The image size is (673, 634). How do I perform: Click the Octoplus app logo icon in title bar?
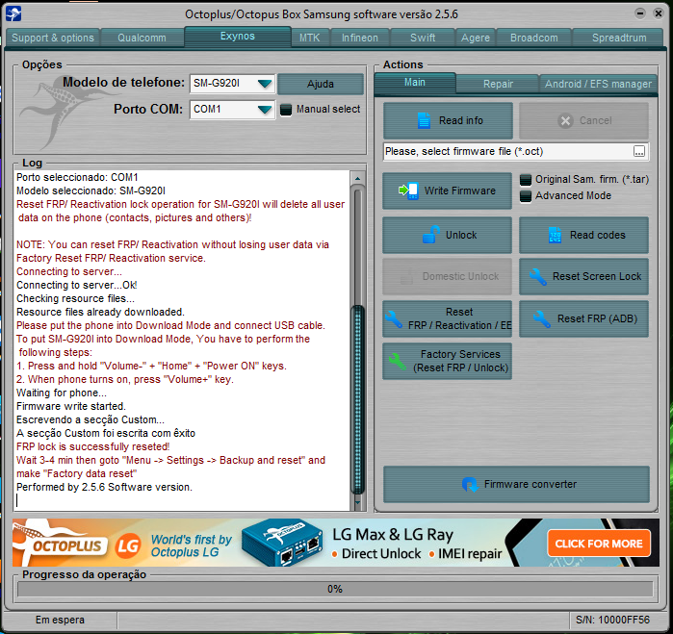(13, 14)
